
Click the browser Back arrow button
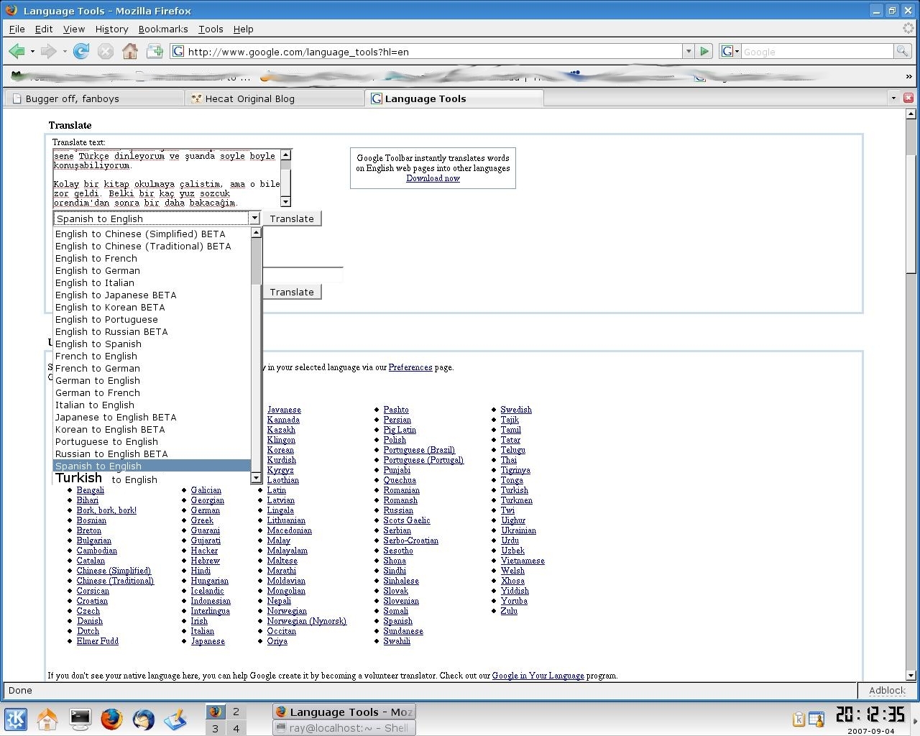tap(17, 51)
